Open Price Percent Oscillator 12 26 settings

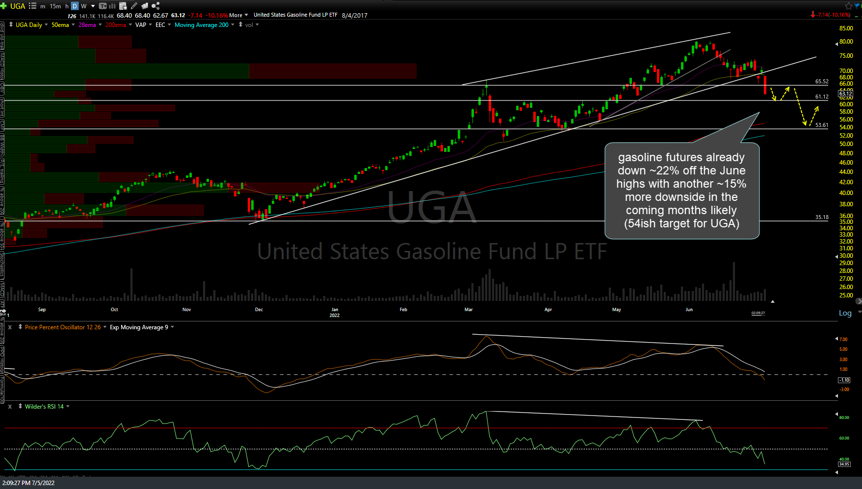(x=104, y=327)
